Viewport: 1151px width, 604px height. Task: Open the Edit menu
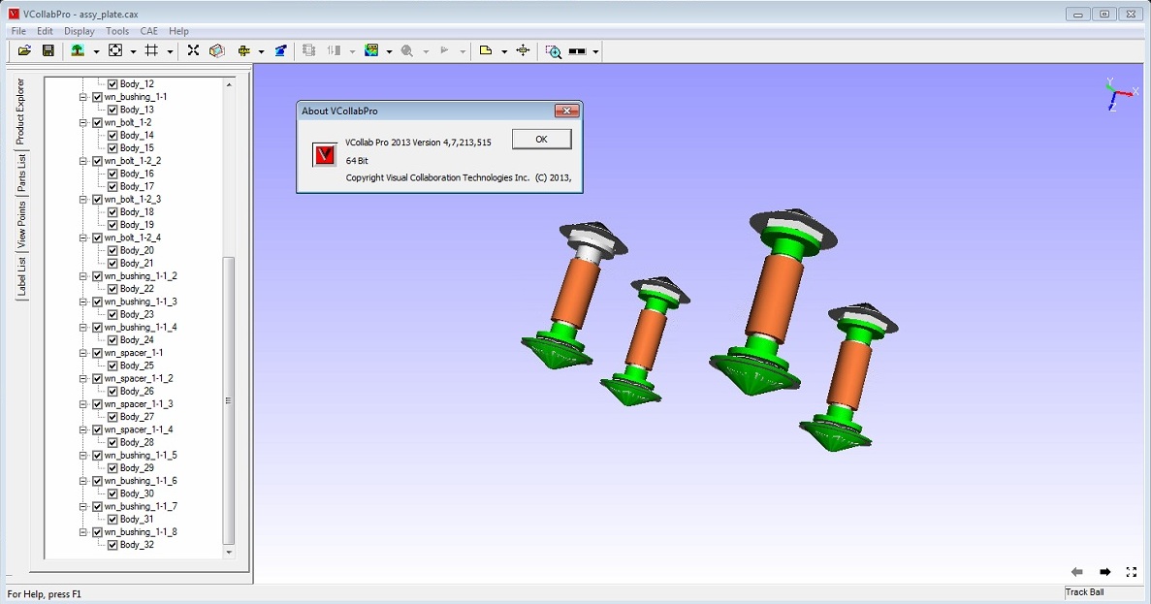(45, 31)
